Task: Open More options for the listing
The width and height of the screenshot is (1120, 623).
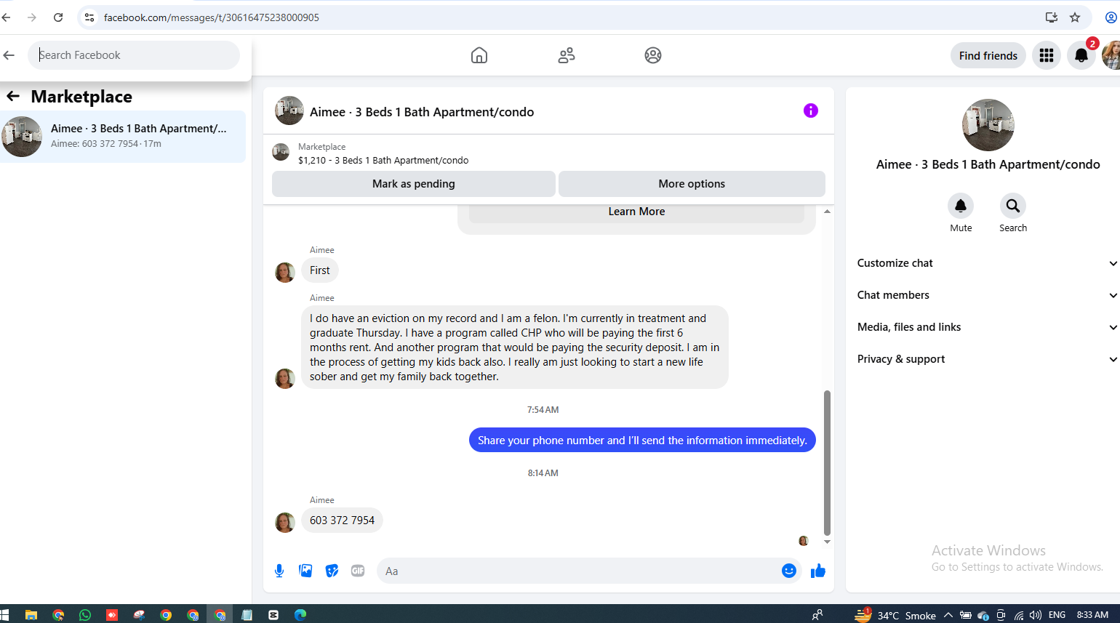Action: tap(692, 184)
